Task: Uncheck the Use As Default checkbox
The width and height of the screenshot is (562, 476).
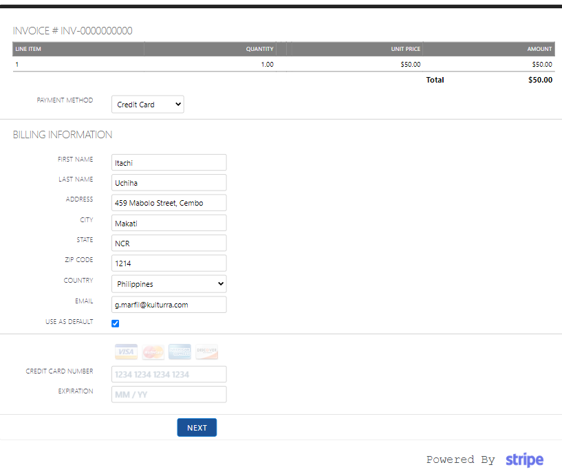Action: click(116, 323)
